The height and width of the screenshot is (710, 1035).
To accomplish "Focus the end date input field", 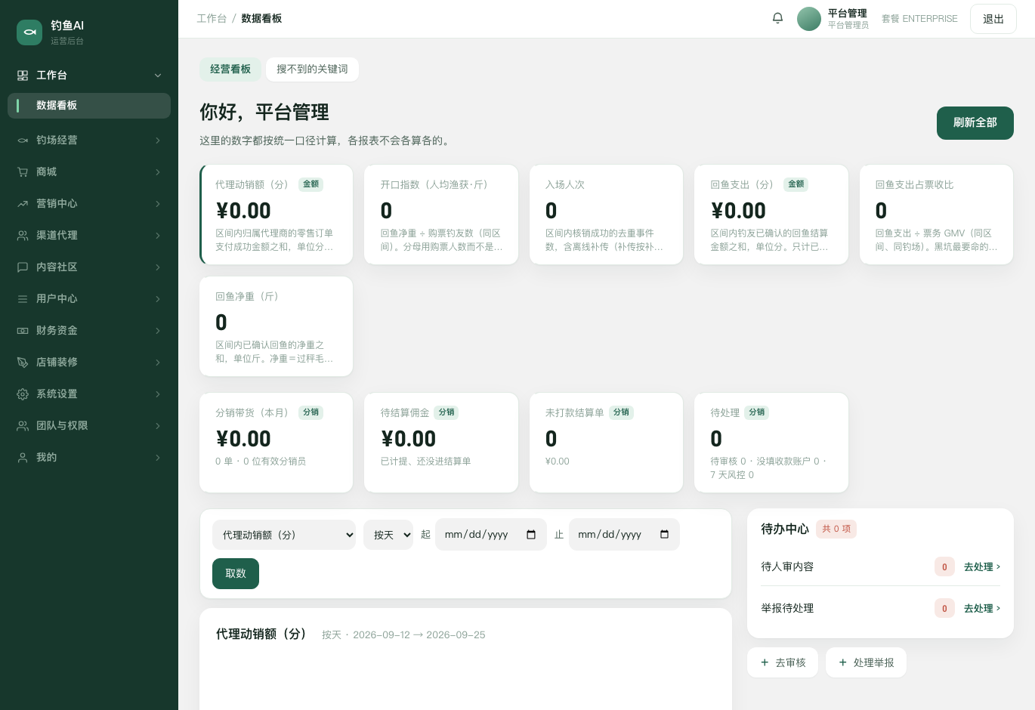I will 624,535.
